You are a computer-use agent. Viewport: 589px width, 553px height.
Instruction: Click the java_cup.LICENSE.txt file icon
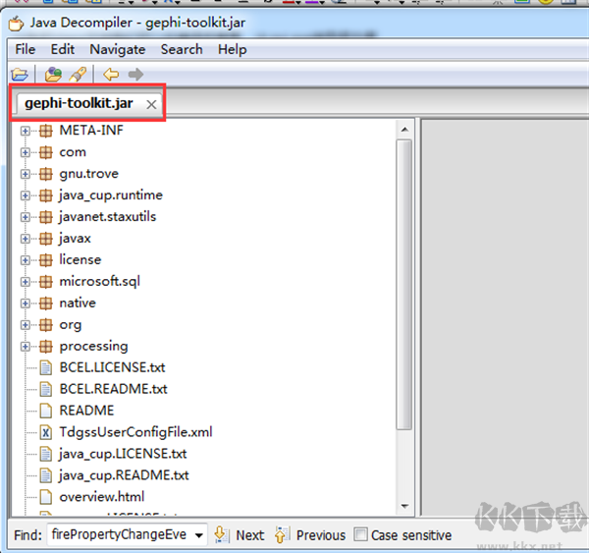[46, 454]
